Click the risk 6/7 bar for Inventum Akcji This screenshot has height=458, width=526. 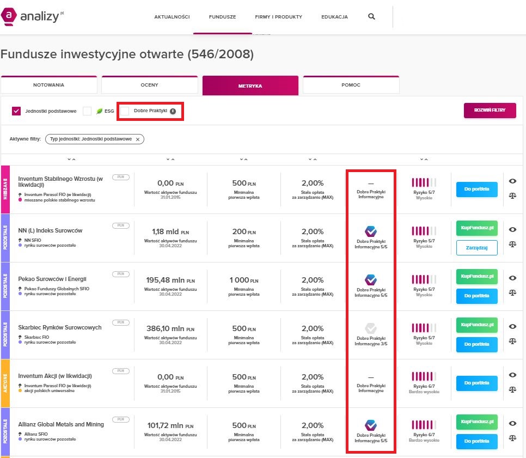click(x=424, y=376)
